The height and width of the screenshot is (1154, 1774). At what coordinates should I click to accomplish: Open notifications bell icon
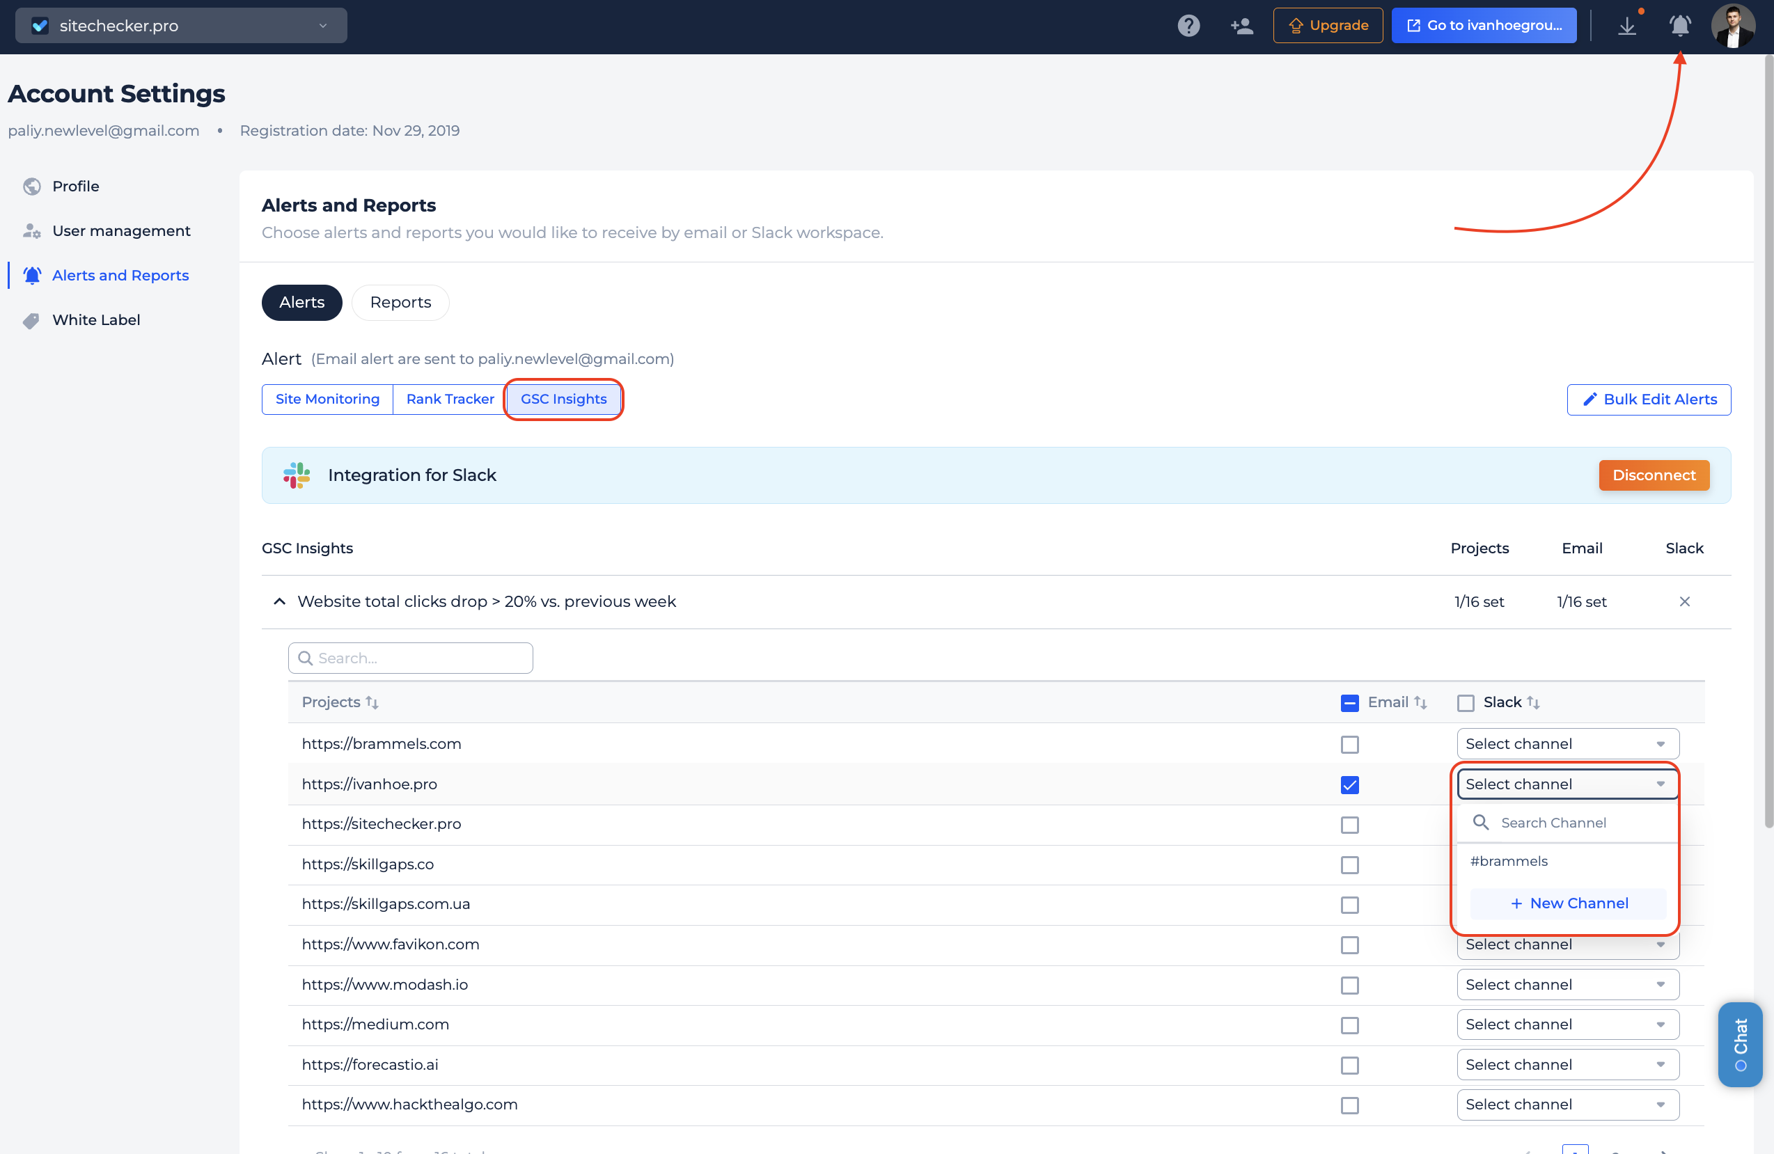pyautogui.click(x=1679, y=25)
